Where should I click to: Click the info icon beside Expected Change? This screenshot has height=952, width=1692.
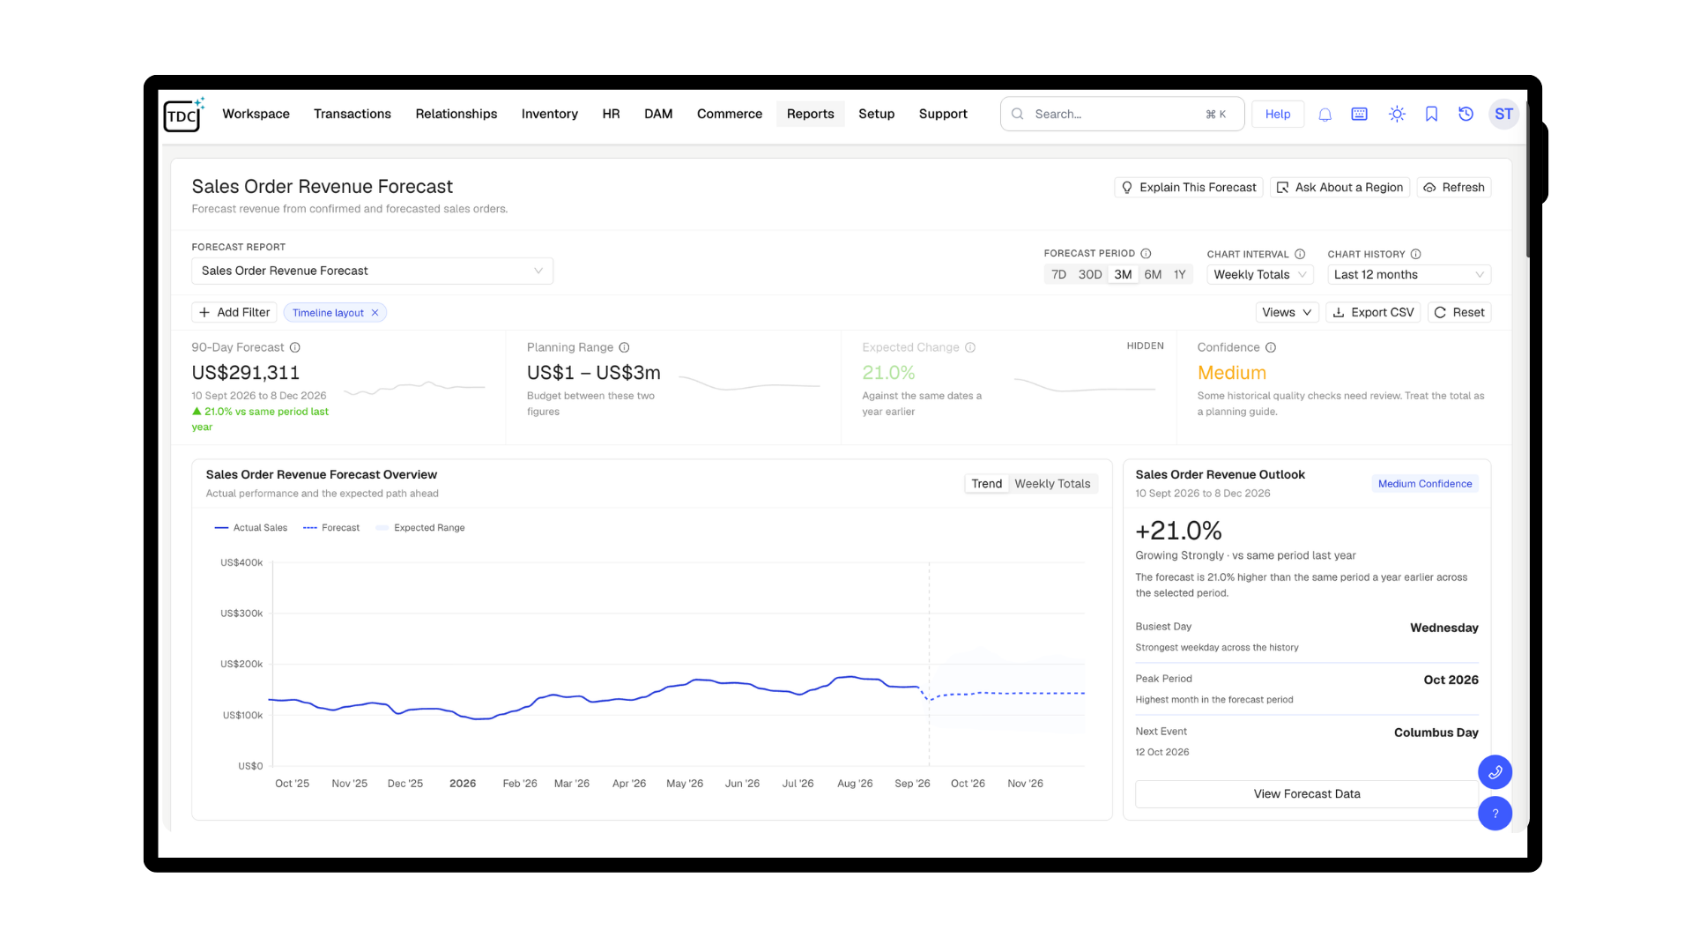tap(970, 347)
